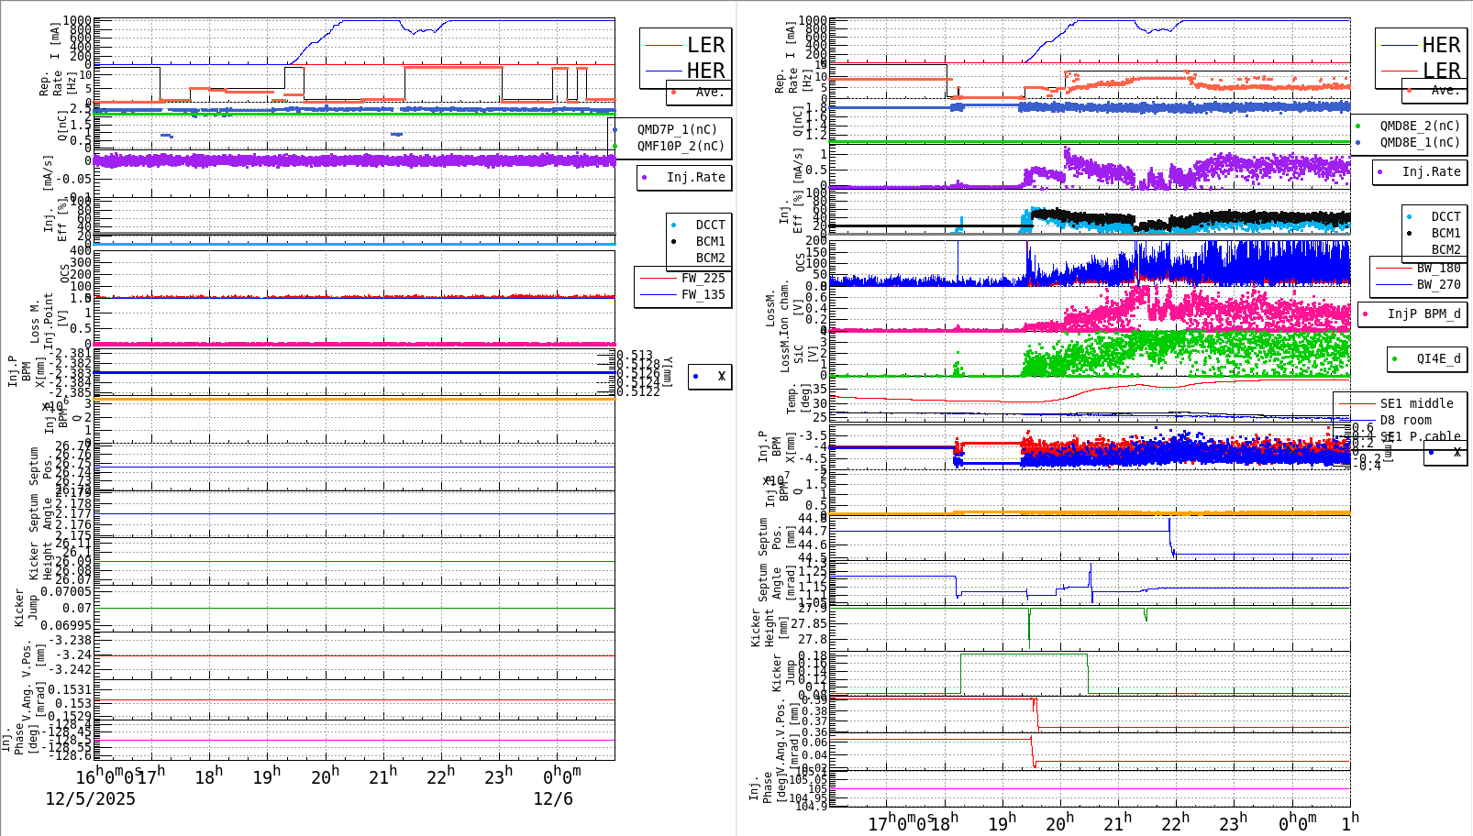
Task: Click the blue X marker swatch legend
Action: tap(695, 376)
